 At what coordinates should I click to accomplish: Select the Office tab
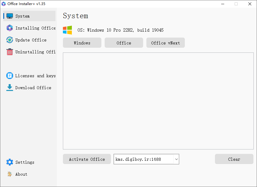124,43
